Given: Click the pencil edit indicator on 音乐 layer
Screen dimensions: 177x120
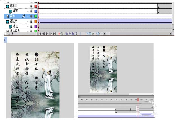Looking at the screenshot, I should pyautogui.click(x=24, y=16).
